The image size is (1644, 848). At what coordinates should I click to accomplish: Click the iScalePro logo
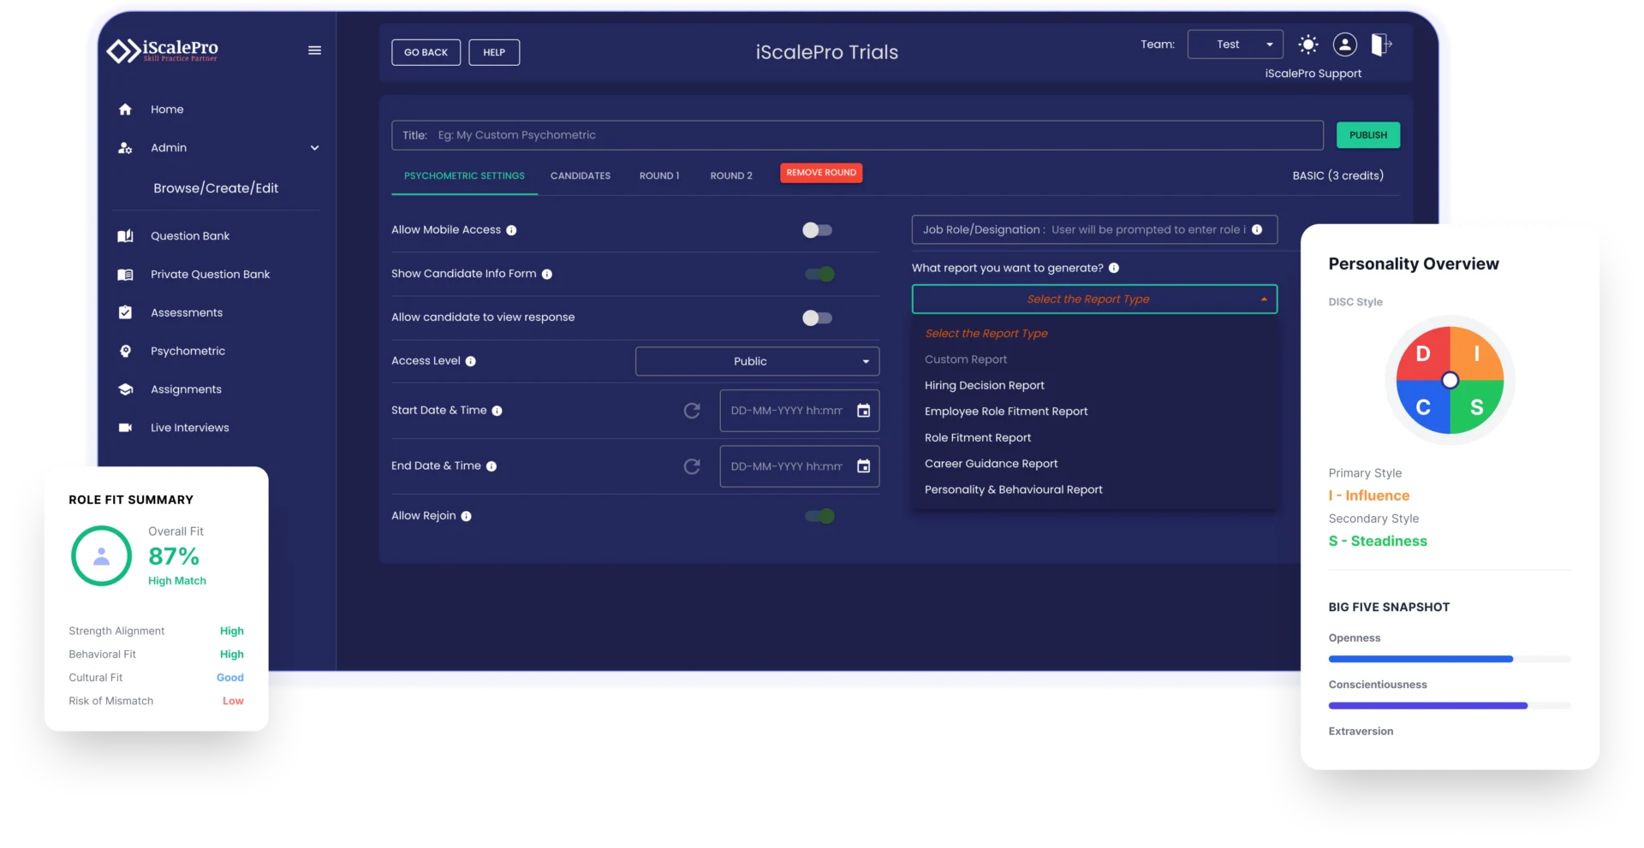(x=162, y=50)
